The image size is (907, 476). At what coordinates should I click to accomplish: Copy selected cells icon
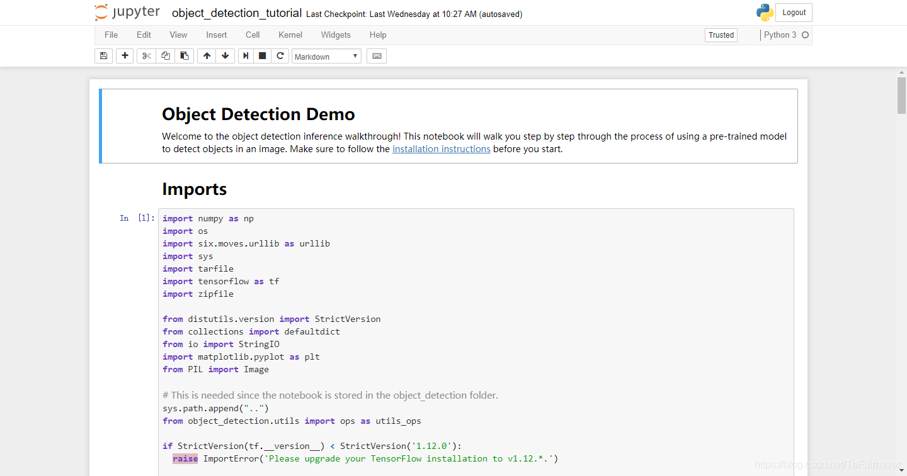point(165,56)
